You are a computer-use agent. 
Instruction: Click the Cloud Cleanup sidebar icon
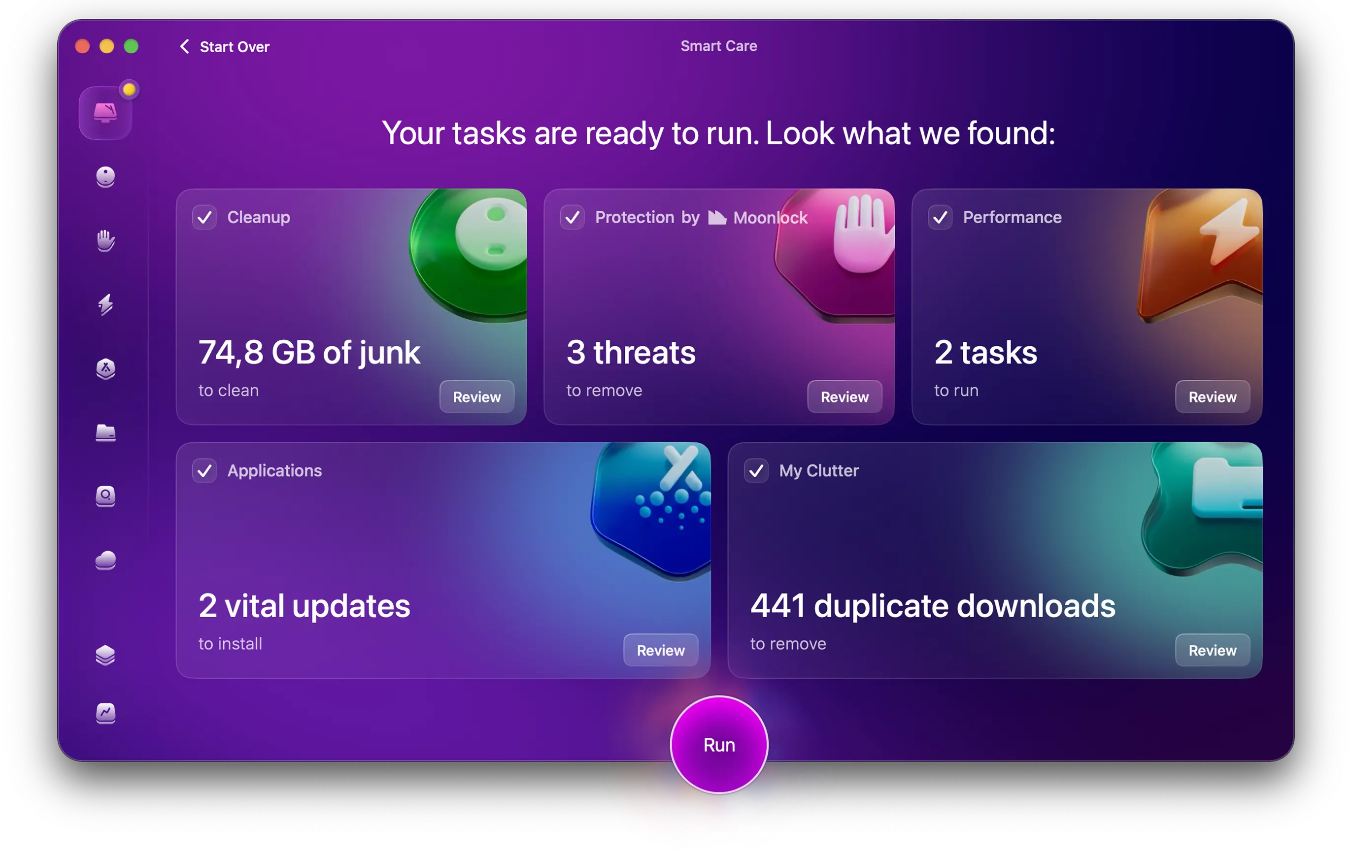(105, 560)
